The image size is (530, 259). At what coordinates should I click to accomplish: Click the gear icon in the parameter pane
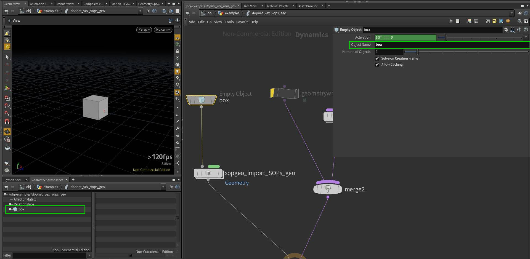pos(506,30)
